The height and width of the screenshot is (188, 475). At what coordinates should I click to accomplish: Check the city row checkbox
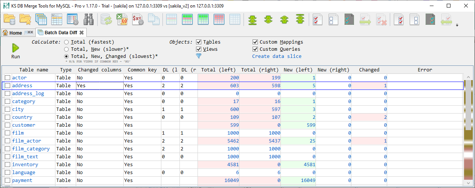(8, 109)
